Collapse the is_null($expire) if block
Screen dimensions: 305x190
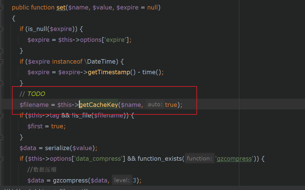click(x=1, y=29)
